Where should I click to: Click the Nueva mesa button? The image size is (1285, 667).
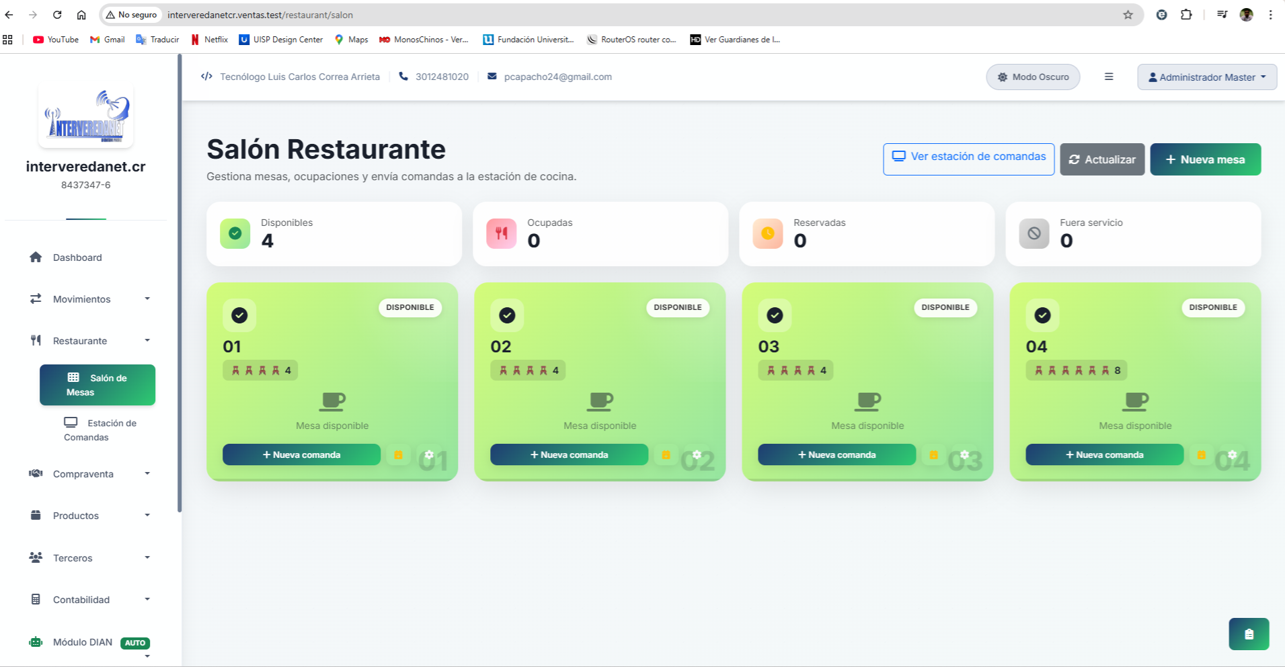pos(1205,159)
